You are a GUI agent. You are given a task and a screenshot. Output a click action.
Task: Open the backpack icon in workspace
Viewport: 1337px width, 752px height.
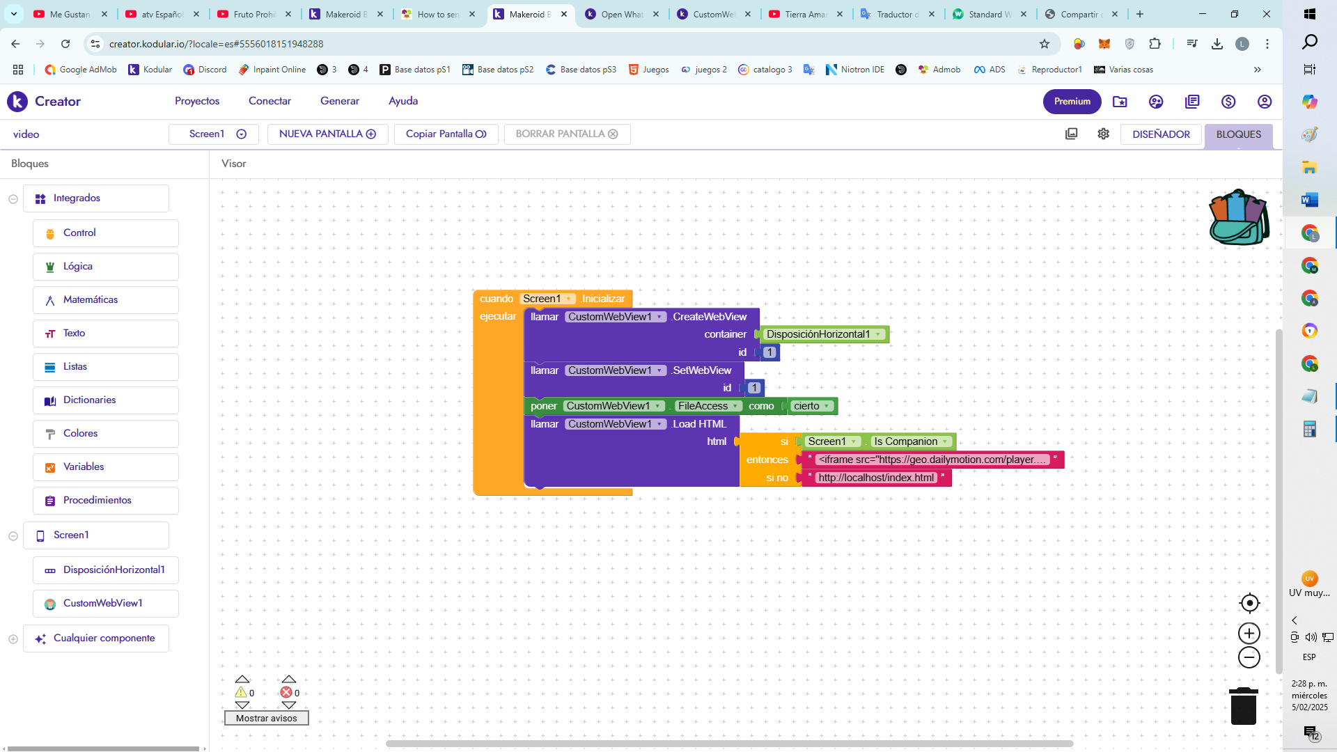click(1239, 217)
